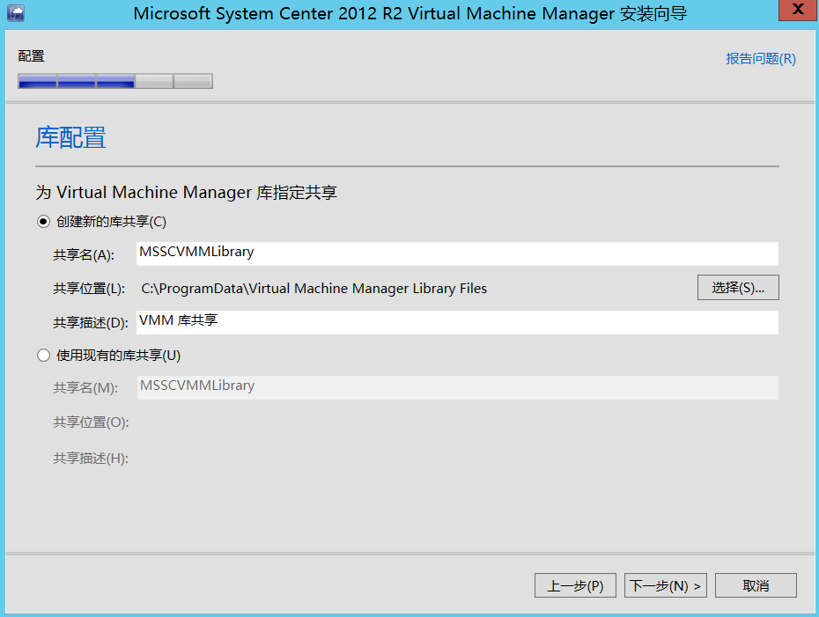Screen dimensions: 819x617
Task: Click the 共享名(A): label
Action: point(84,254)
